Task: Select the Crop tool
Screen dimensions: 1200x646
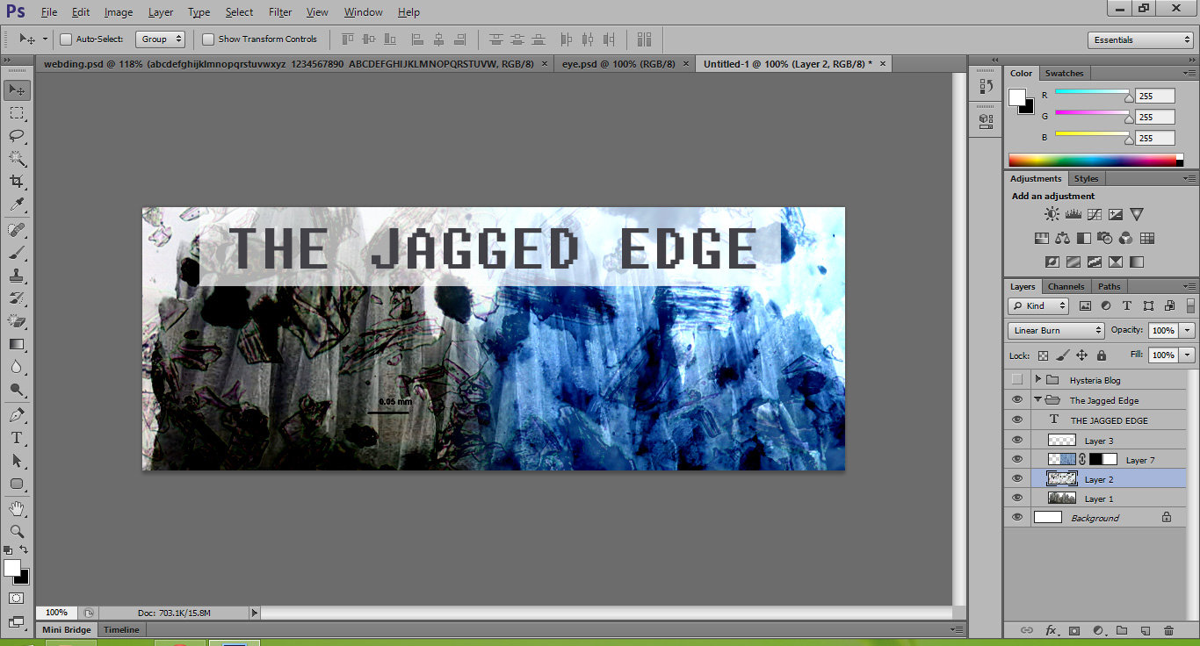Action: coord(17,181)
